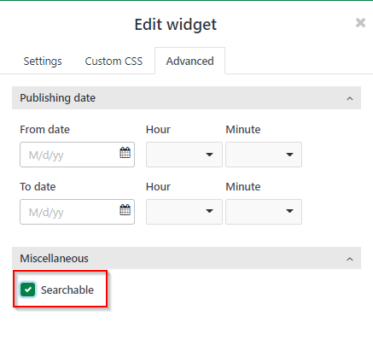Viewport: 373px width, 363px height.
Task: Open the To date Minute dropdown
Action: (x=264, y=212)
